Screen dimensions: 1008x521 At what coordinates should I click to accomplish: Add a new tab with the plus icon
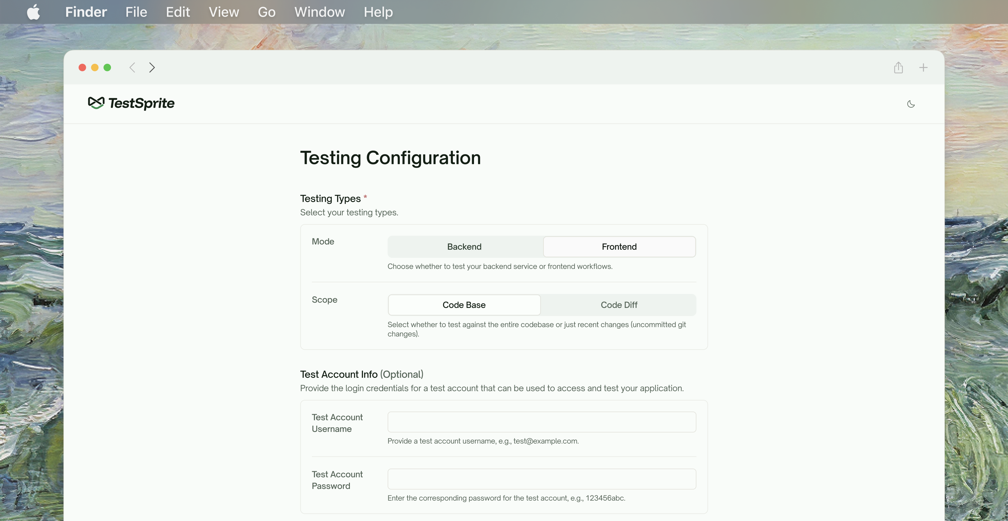(x=923, y=68)
